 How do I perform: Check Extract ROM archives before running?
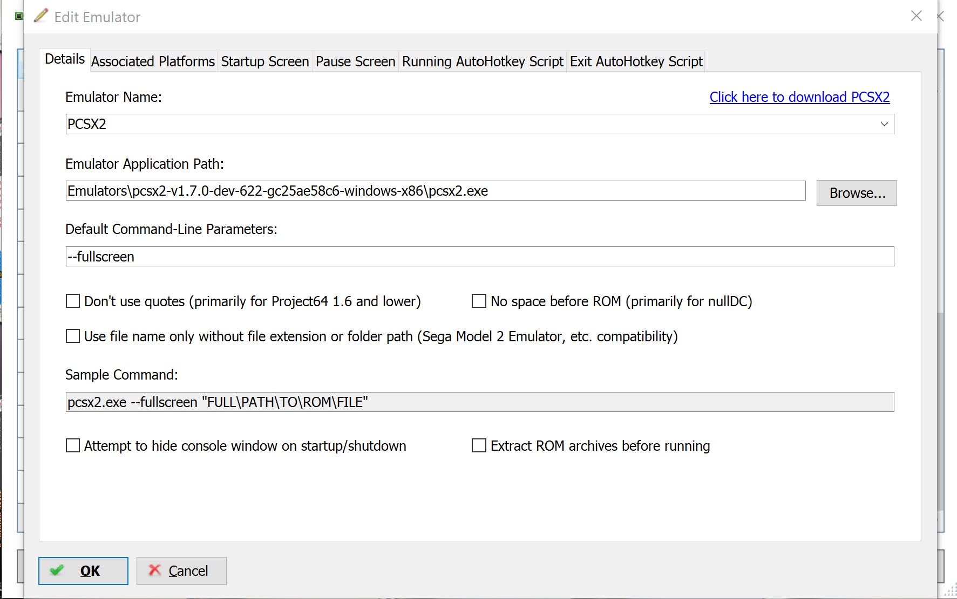click(479, 445)
